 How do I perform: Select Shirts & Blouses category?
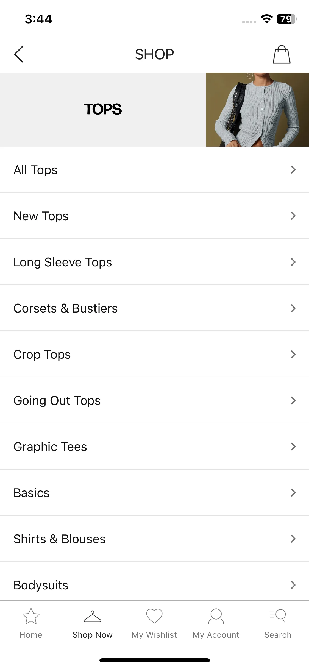(154, 539)
